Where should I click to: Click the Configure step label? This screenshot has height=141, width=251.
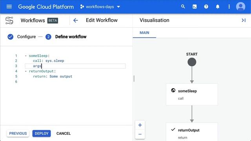pyautogui.click(x=26, y=37)
